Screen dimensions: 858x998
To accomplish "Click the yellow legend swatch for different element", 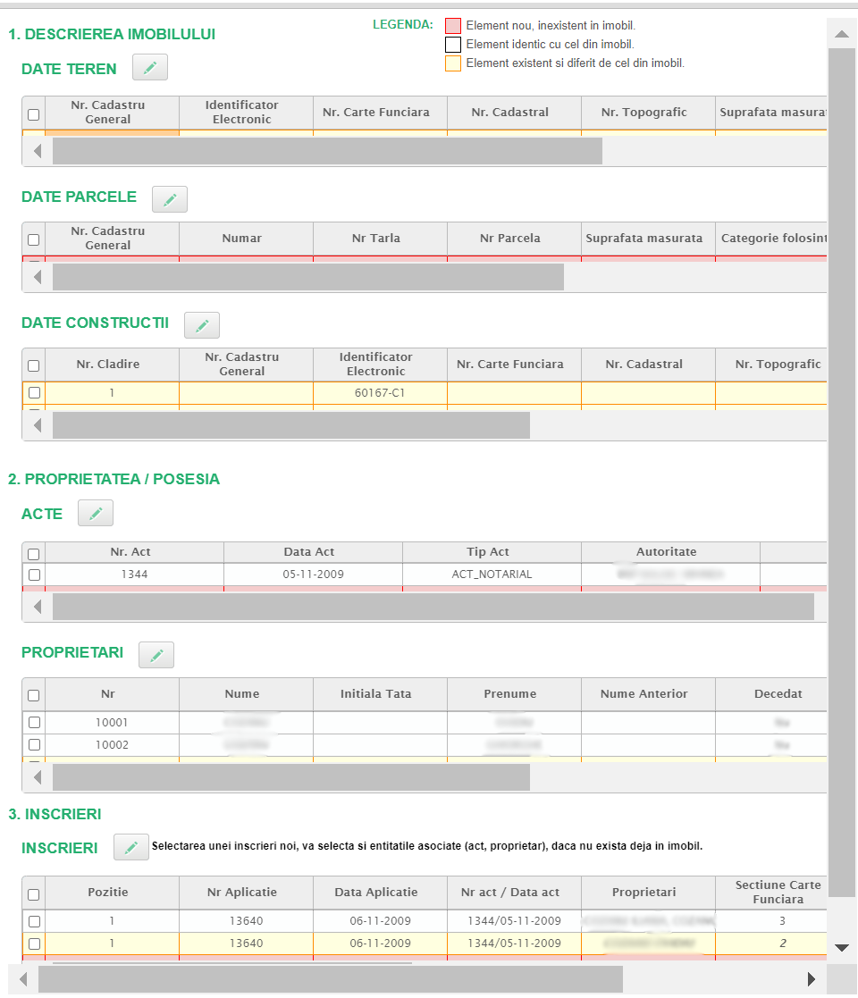I will 453,63.
